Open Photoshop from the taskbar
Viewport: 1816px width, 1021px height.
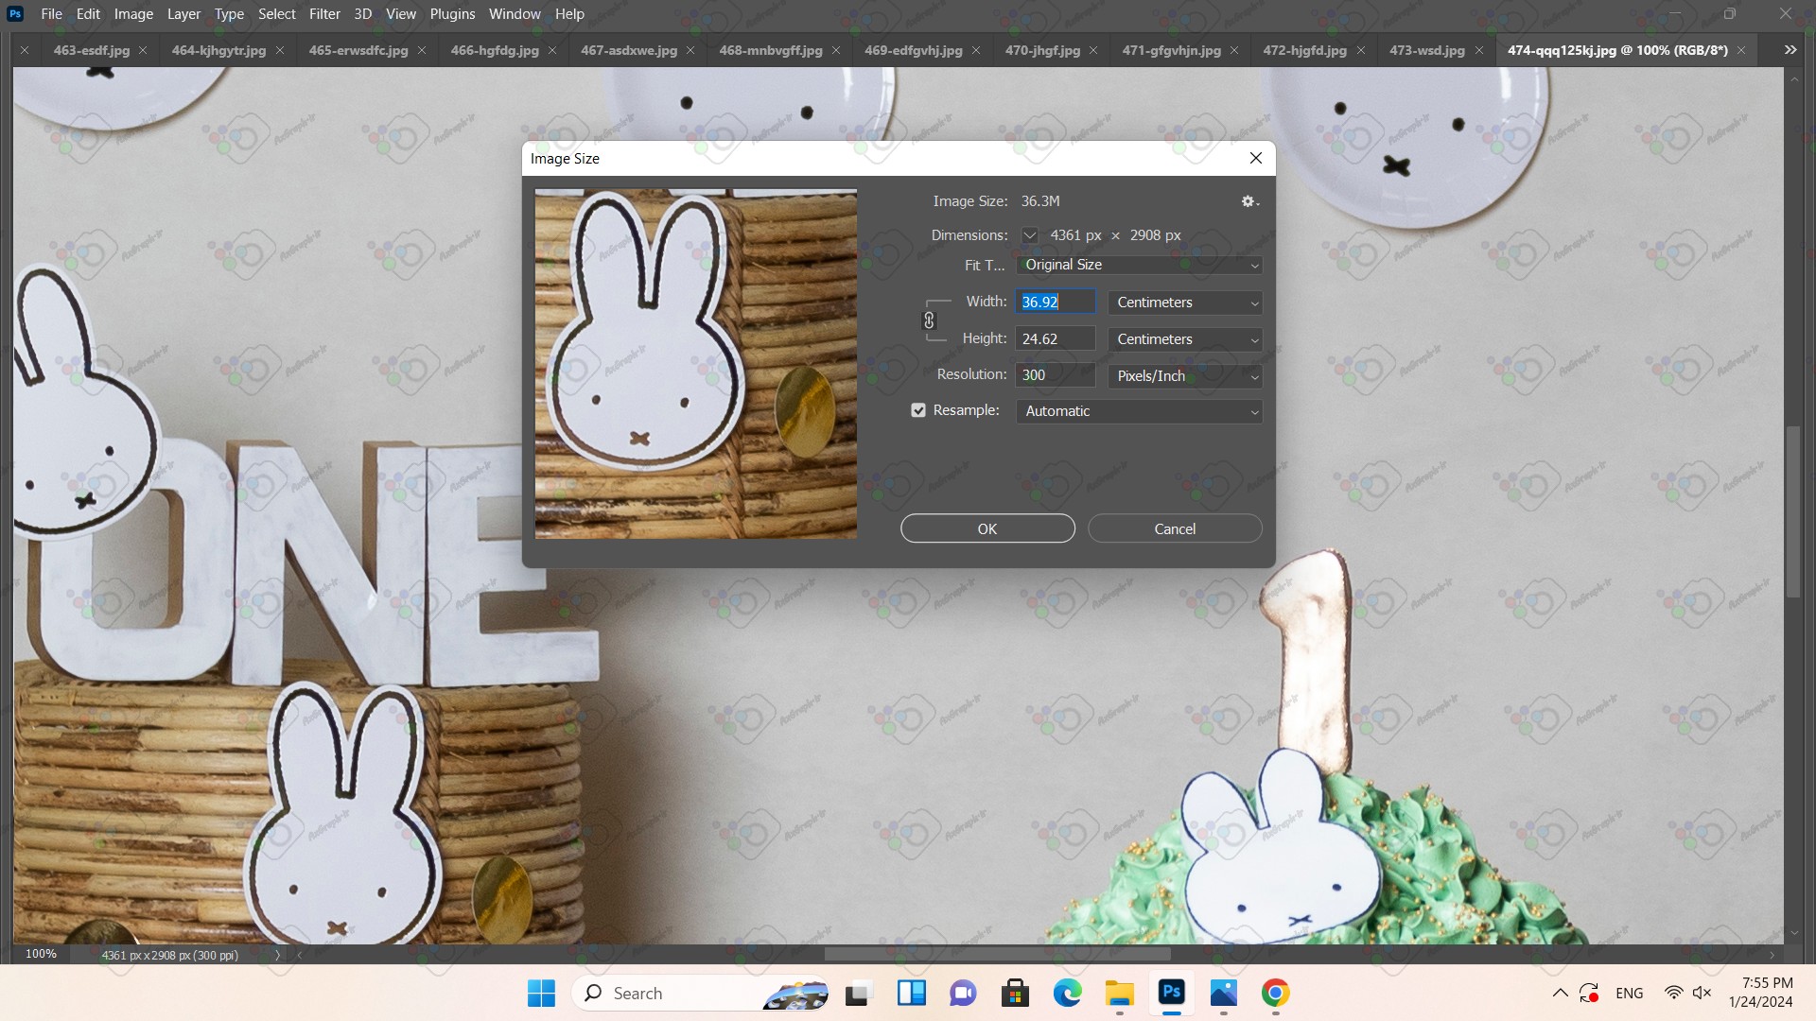(x=1172, y=993)
